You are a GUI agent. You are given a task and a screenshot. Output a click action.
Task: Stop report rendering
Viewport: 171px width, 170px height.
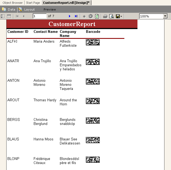click(91, 16)
